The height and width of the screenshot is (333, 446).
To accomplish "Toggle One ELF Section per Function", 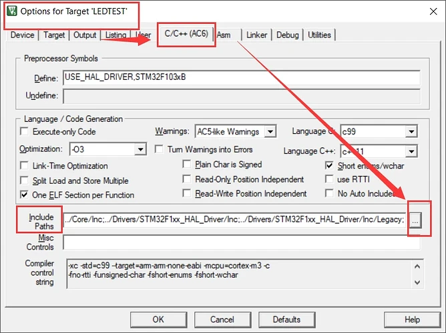I will pyautogui.click(x=25, y=195).
